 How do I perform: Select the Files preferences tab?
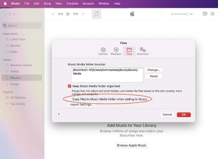point(129,51)
